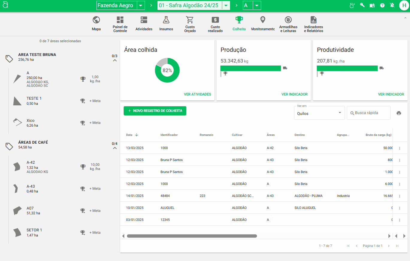
Task: Click the printer icon above the table
Action: (399, 113)
